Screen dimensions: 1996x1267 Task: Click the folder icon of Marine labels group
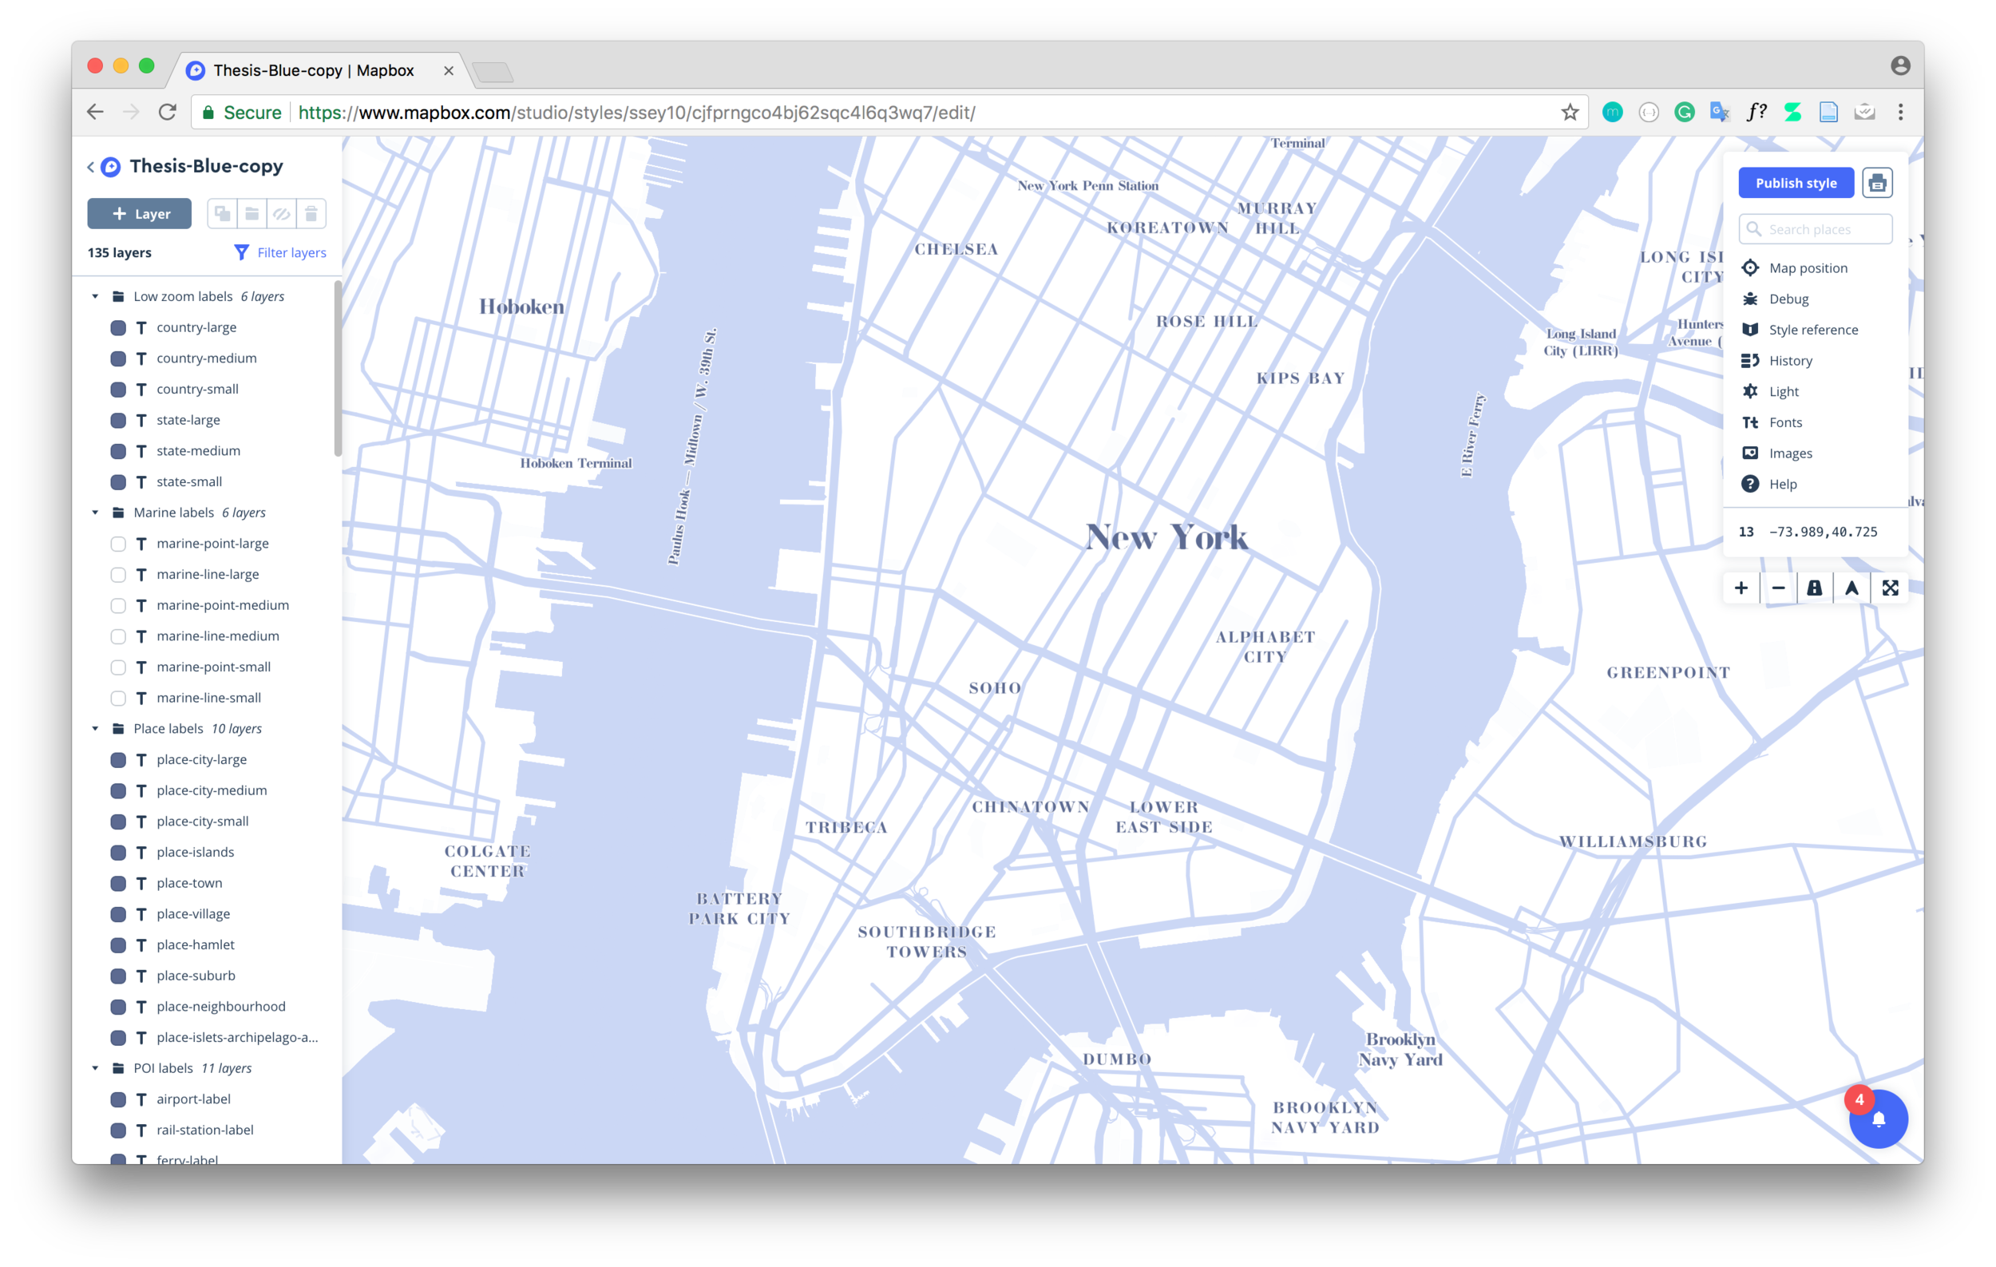(118, 512)
